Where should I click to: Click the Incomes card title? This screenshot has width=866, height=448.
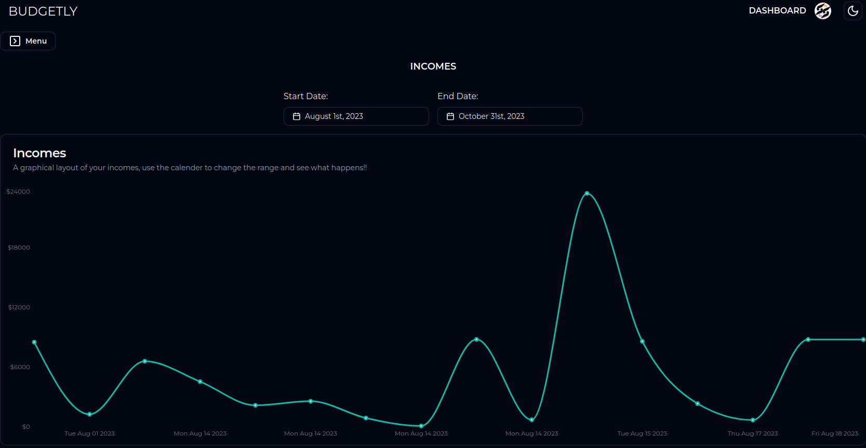click(39, 153)
